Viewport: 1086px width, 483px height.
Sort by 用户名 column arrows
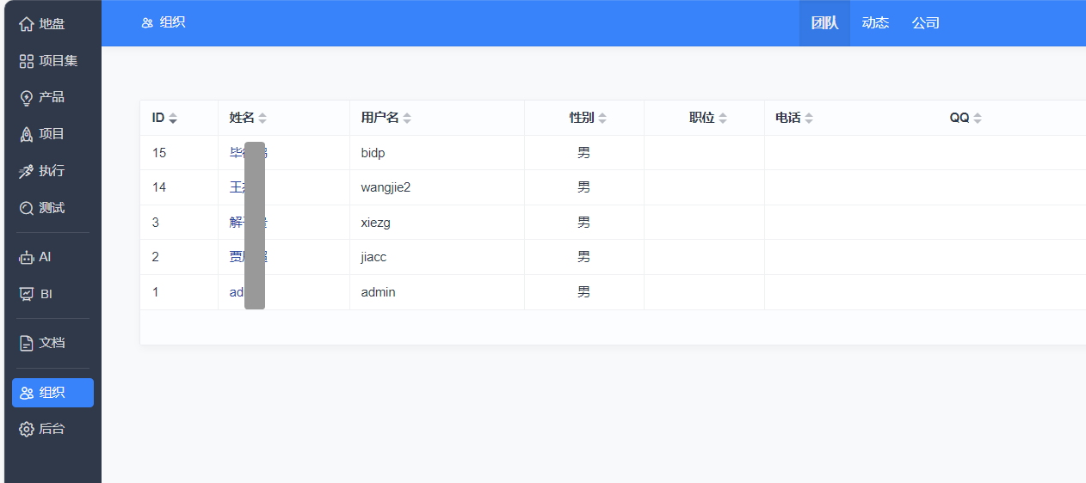(407, 119)
